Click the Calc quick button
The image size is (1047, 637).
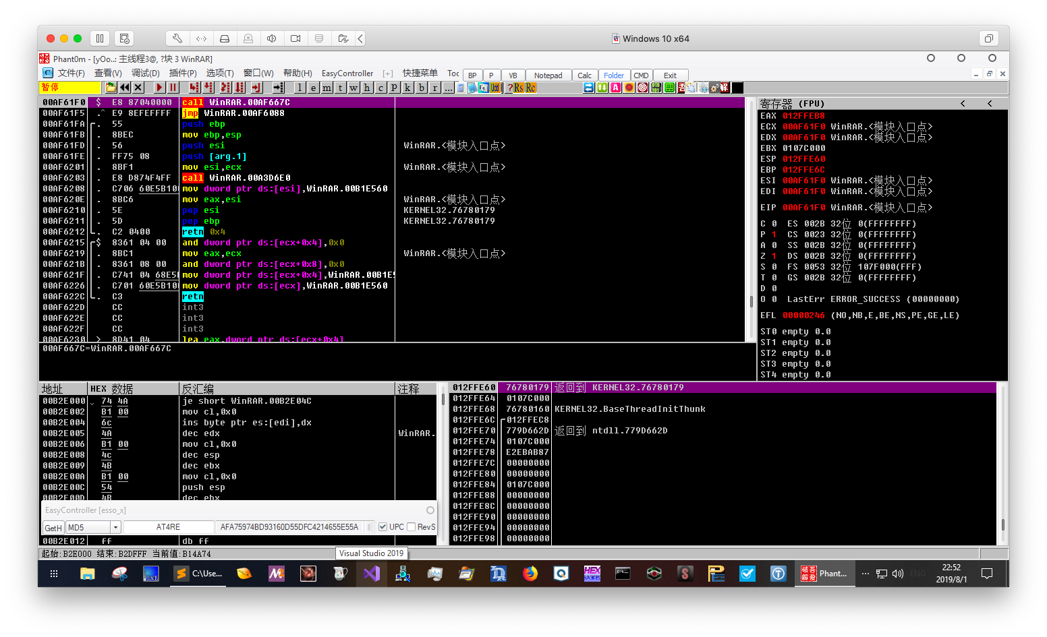coord(585,75)
